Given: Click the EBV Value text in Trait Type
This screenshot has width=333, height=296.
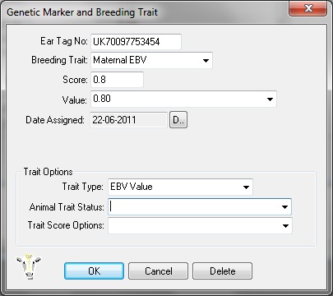Looking at the screenshot, I should coord(132,187).
